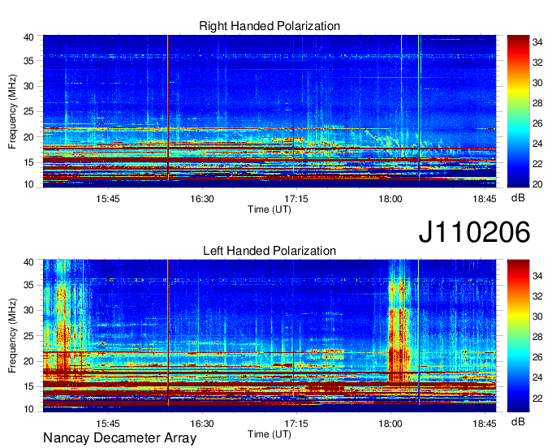Click the 30 dB value on the Right Handed color bar
This screenshot has height=448, width=552.
click(x=537, y=83)
